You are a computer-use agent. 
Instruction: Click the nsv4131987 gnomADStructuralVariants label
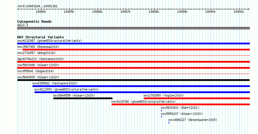coord(50,41)
